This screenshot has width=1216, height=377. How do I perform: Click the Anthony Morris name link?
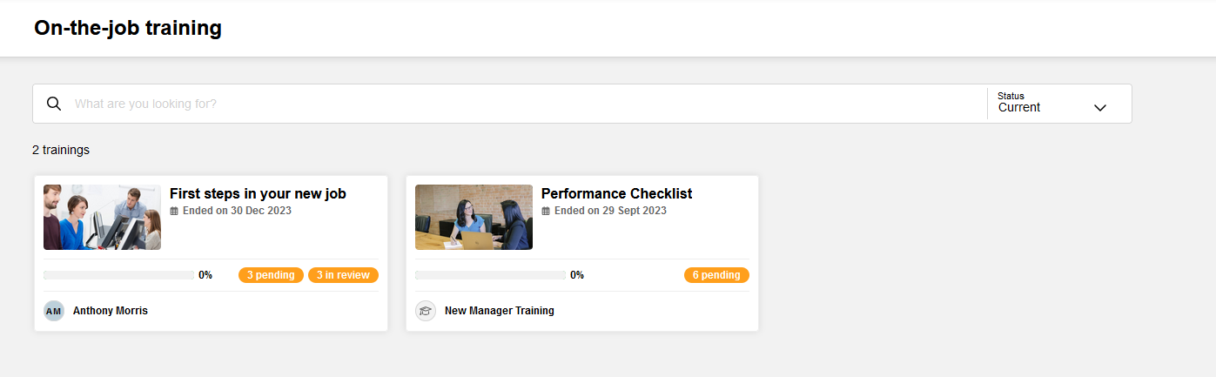(x=111, y=311)
